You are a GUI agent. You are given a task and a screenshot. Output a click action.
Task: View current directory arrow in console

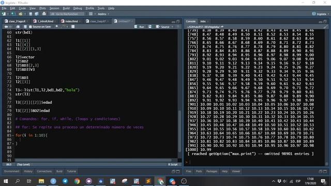(x=222, y=27)
